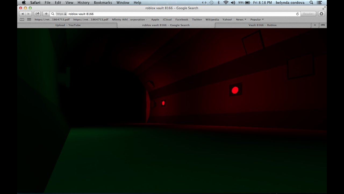Enter full screen with corner arrows
This screenshot has width=344, height=194.
324,8
